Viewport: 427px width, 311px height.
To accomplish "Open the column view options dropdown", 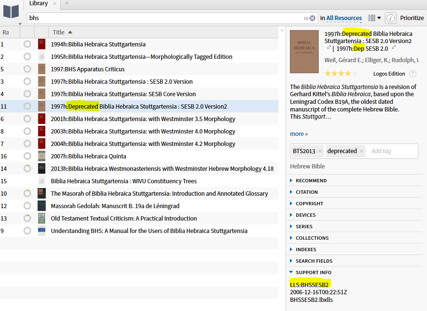I will tap(375, 18).
